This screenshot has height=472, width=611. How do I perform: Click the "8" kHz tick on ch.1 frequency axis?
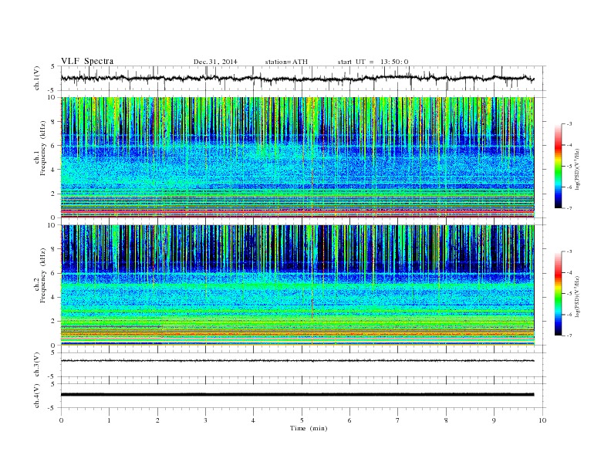(54, 122)
